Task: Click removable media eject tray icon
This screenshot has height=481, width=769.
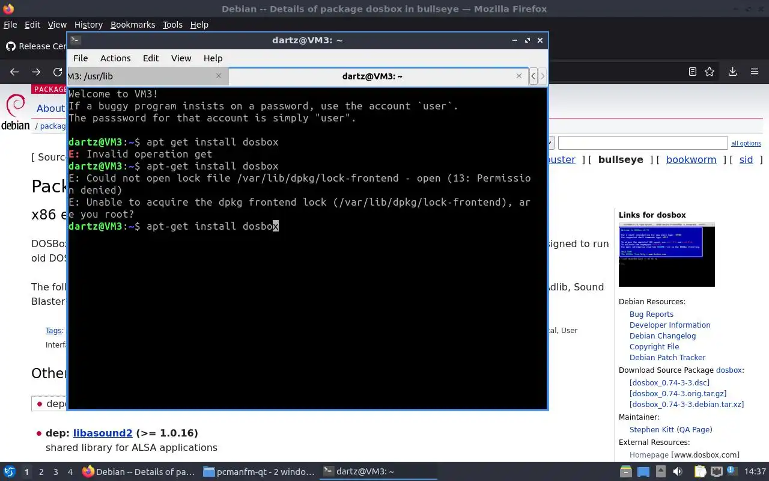Action: (x=661, y=472)
